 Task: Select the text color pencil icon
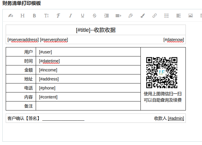click(x=131, y=16)
